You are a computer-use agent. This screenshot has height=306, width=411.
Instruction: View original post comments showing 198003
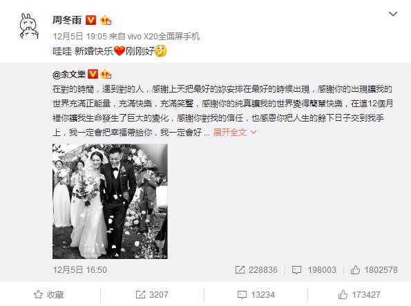(x=314, y=270)
